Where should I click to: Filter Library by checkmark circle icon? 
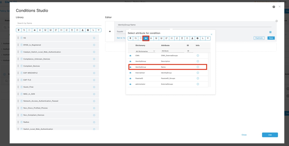click(x=88, y=30)
